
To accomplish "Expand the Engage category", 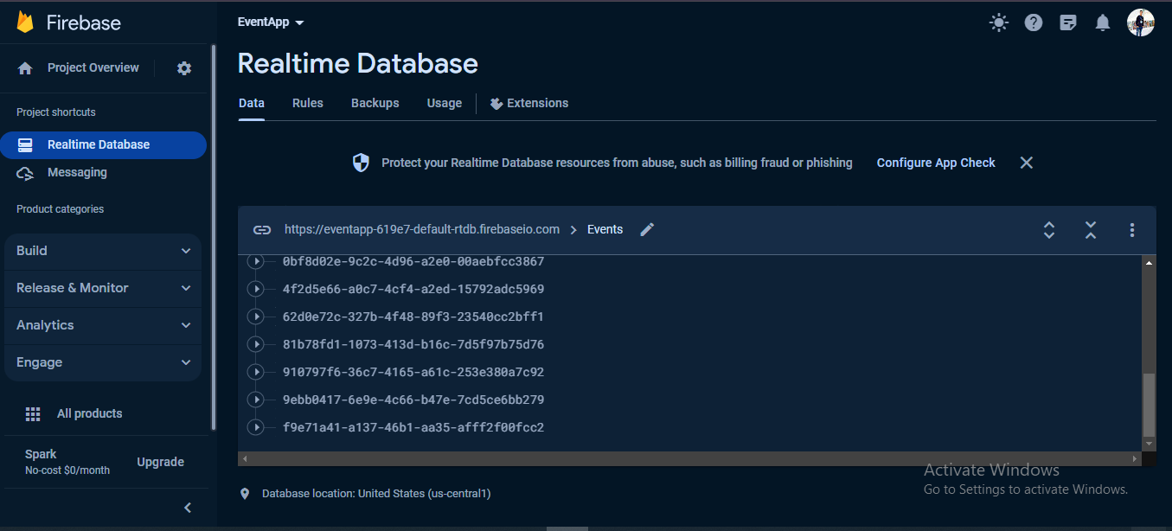I will [x=104, y=362].
